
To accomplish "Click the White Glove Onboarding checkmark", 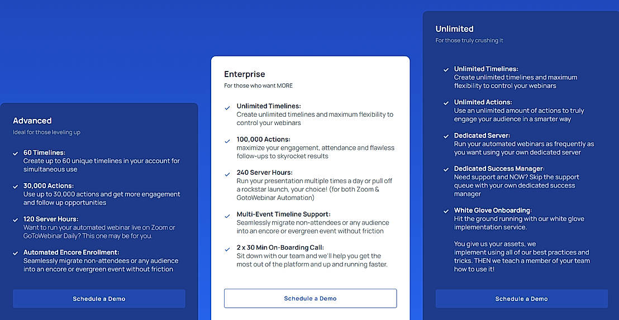I will point(446,211).
